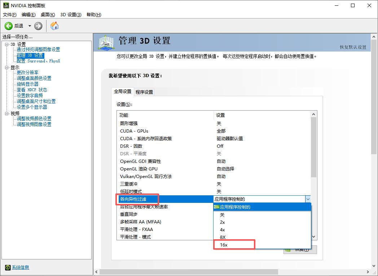378x276 pixels.
Task: Open the 桌面(K) menu
Action: click(48, 15)
